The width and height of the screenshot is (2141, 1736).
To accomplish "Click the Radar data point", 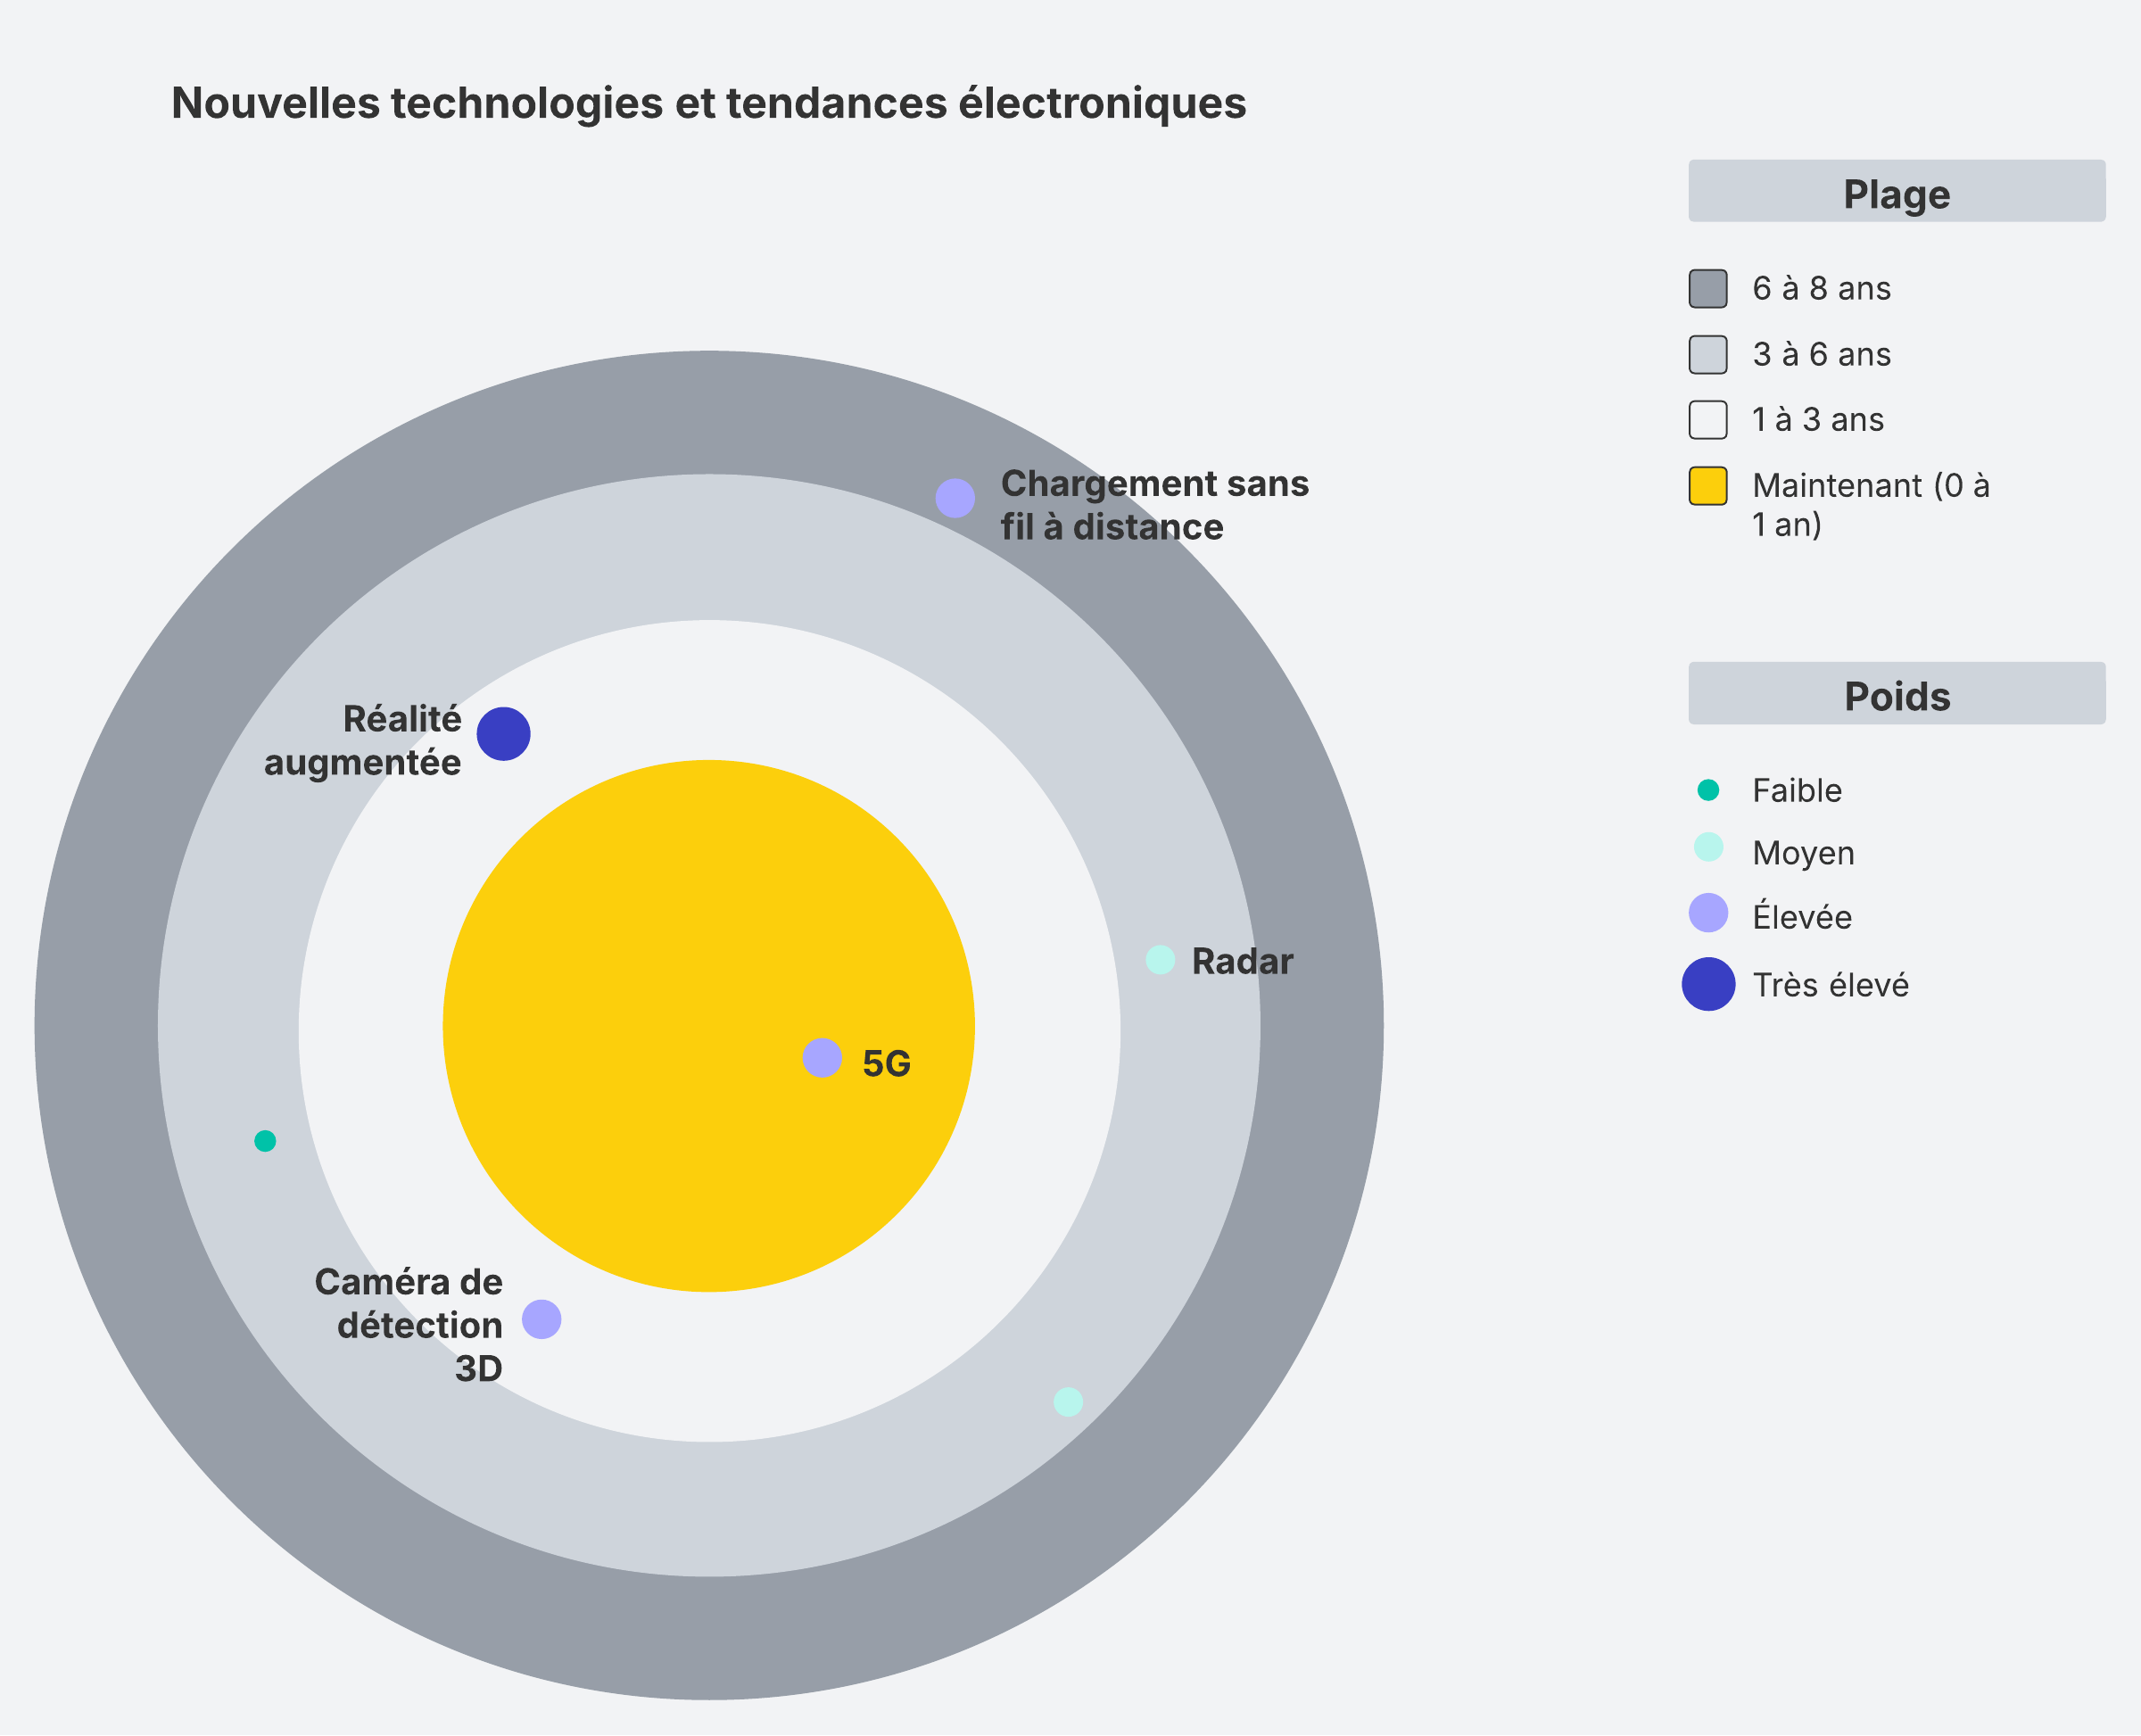I will [x=1160, y=960].
